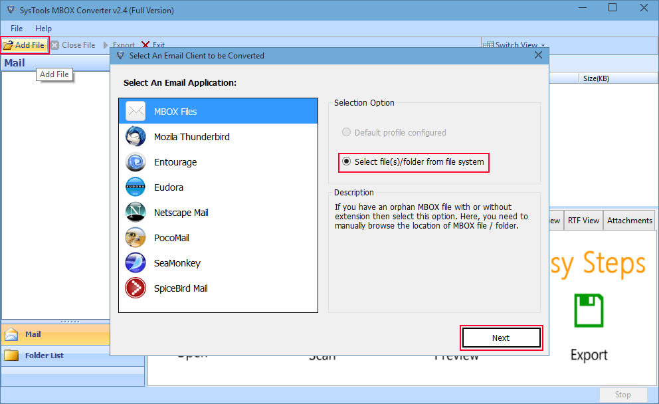
Task: Open the Mail pane in sidebar
Action: (56, 334)
